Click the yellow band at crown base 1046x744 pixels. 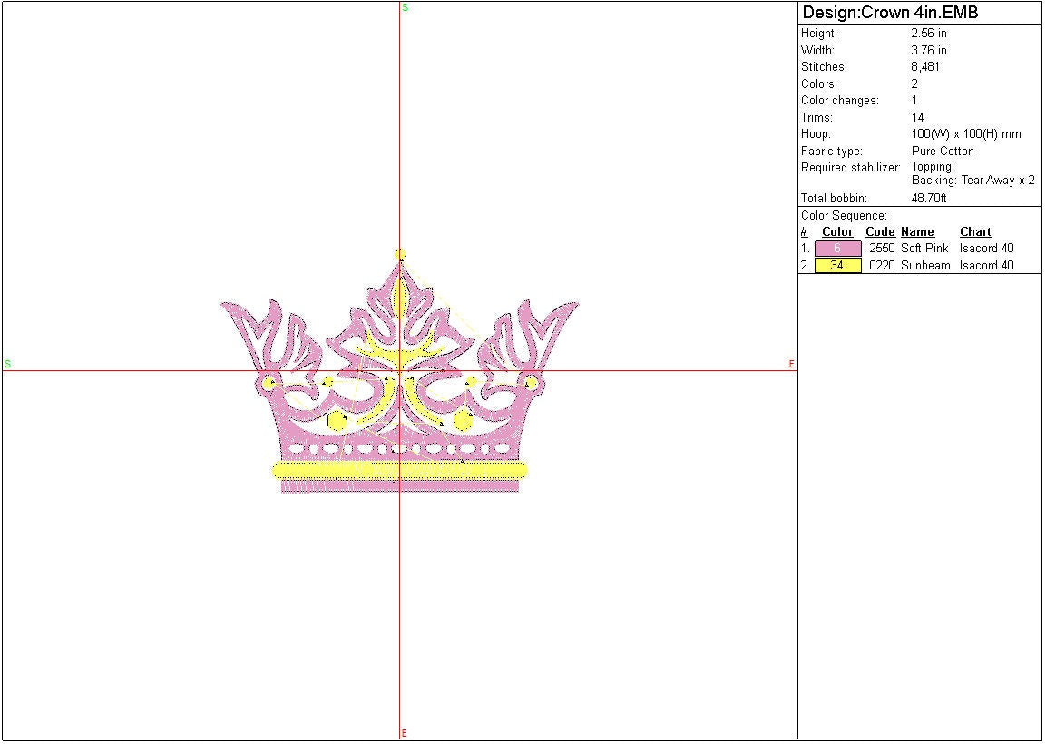(x=399, y=470)
